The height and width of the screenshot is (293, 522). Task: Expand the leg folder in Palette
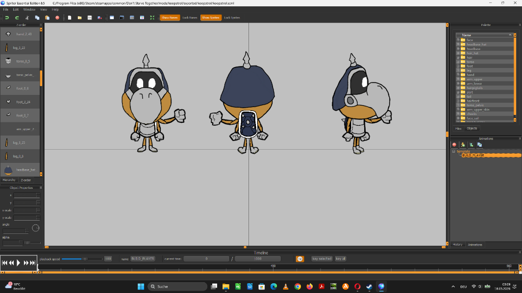click(458, 70)
